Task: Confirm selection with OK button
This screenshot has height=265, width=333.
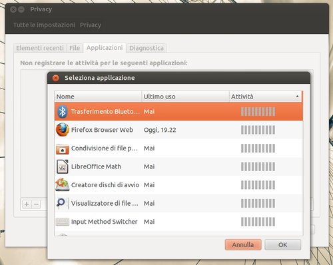Action: pyautogui.click(x=283, y=244)
